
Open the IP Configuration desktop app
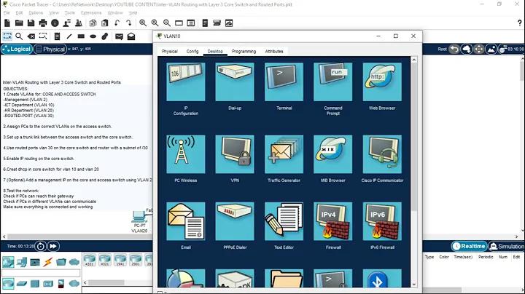[x=186, y=82]
